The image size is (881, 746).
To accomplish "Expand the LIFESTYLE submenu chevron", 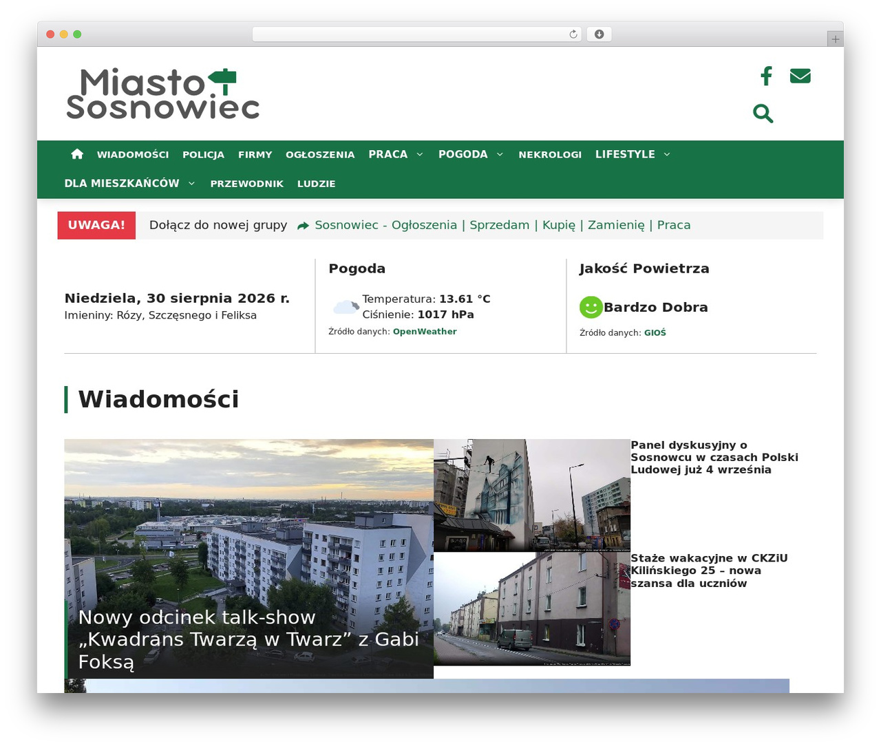I will pyautogui.click(x=667, y=154).
